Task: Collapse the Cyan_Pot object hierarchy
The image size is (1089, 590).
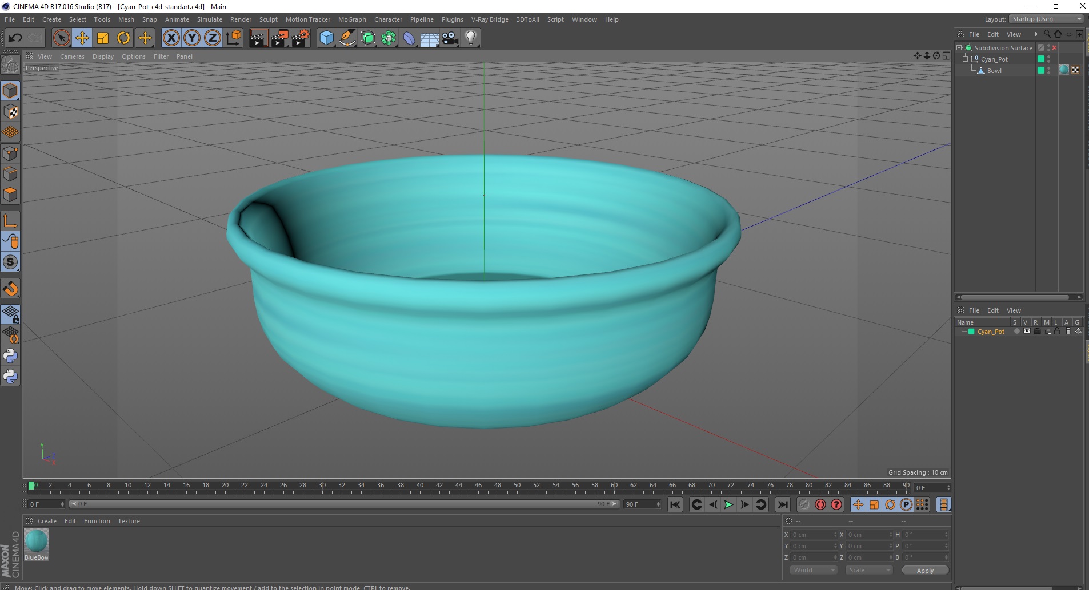Action: click(966, 59)
